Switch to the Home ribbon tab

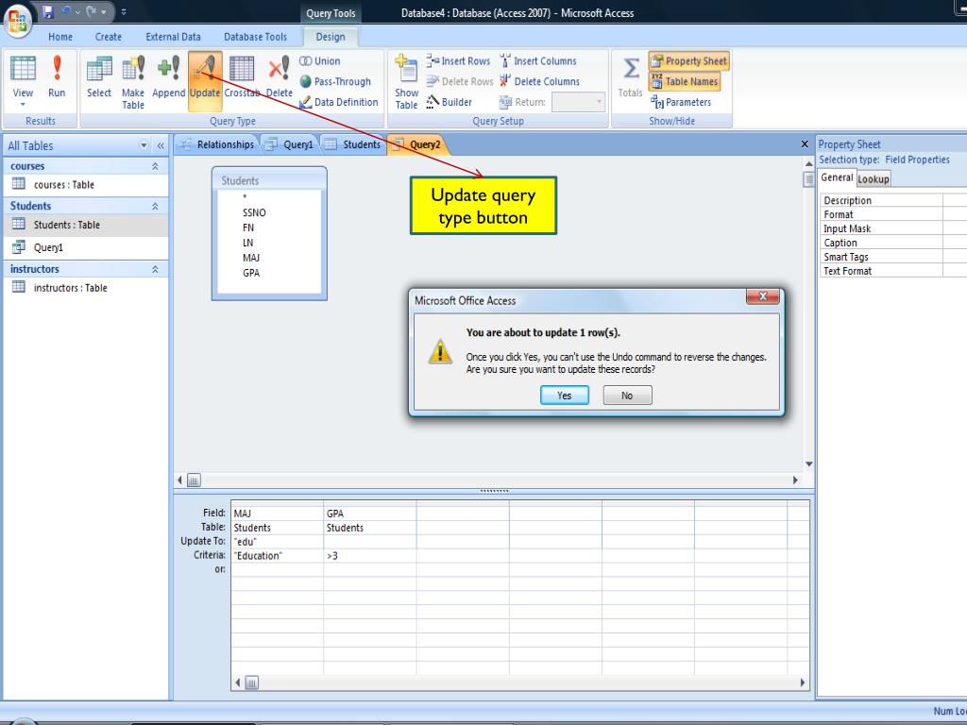60,37
